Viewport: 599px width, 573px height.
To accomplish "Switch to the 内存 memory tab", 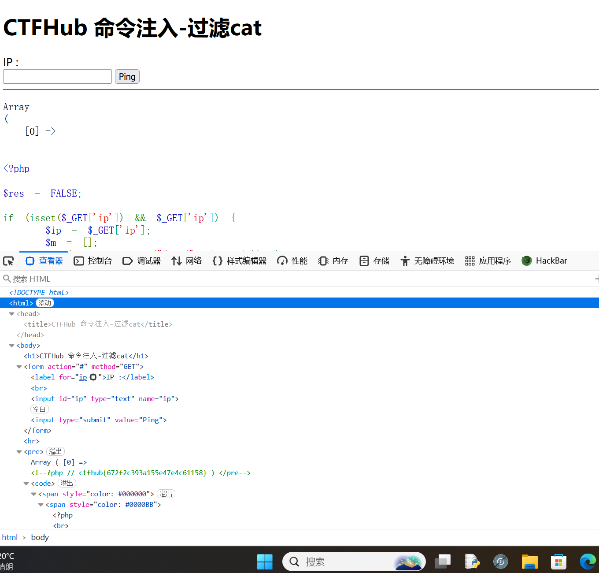I will [x=333, y=261].
